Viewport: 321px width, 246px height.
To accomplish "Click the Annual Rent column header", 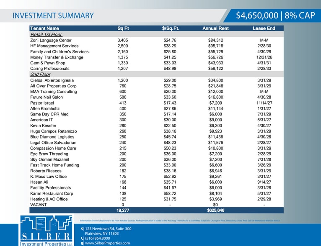I will (215, 28).
